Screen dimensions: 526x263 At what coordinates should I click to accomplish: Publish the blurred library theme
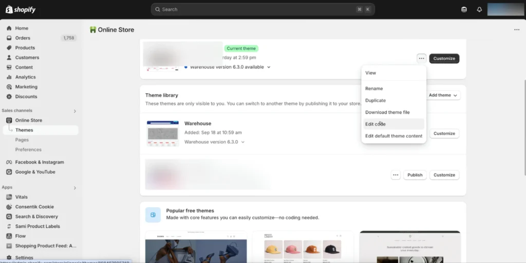[415, 175]
